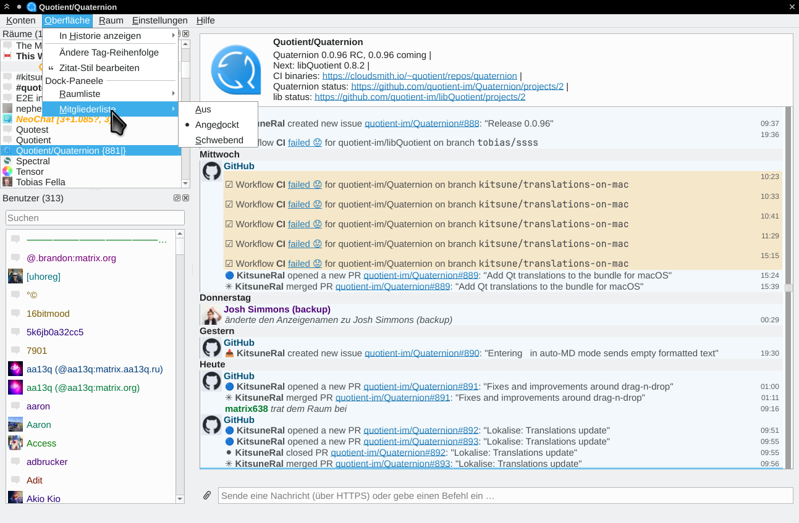Click the undock icon on the Benutzer panel
The image size is (799, 523).
pyautogui.click(x=176, y=197)
